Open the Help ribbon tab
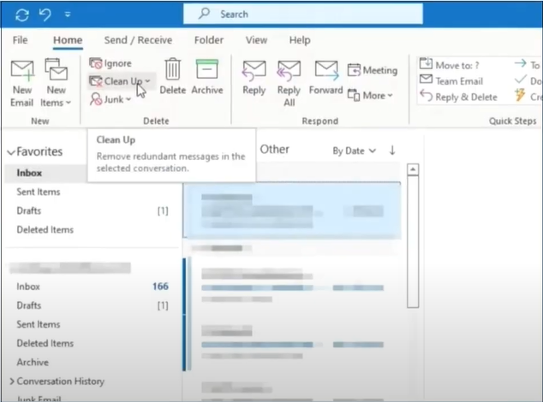543x402 pixels. 300,40
